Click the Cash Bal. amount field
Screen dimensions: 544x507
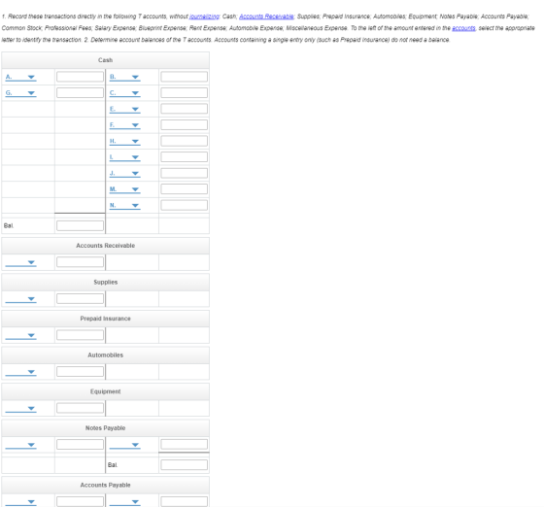click(x=80, y=225)
